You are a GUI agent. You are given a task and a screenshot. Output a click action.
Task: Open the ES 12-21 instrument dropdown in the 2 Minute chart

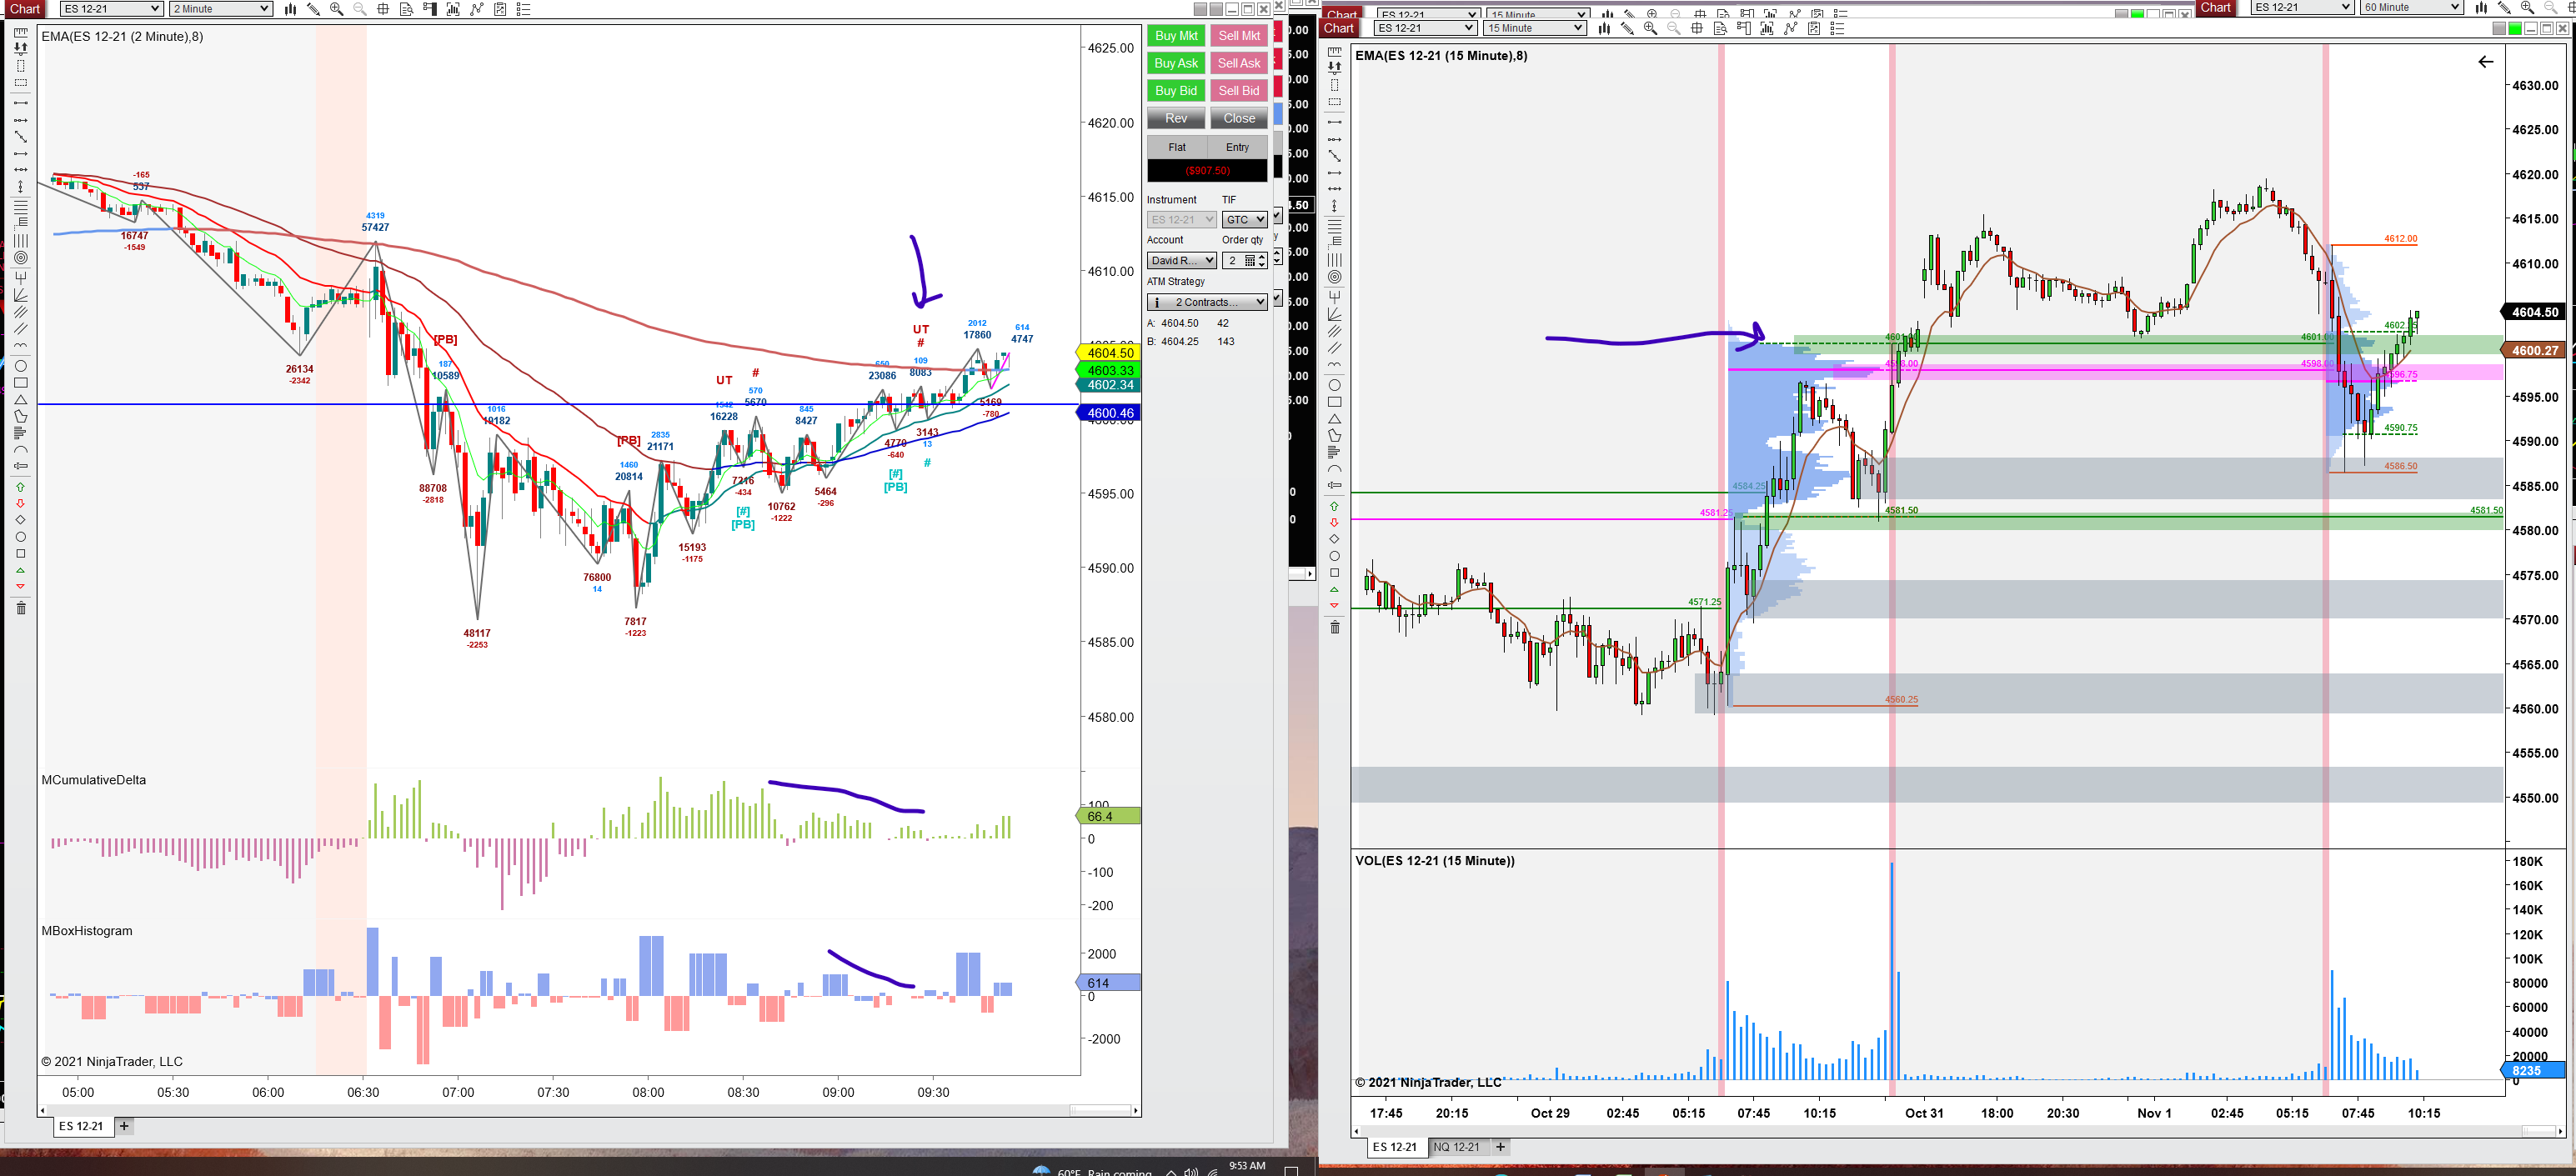[111, 9]
